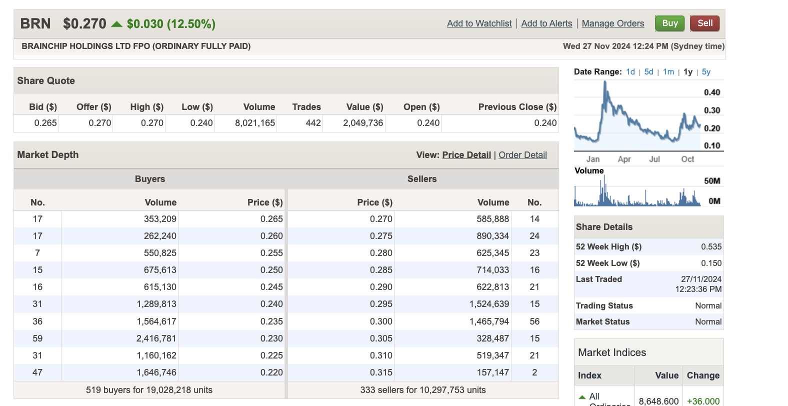Click the index change +36.000
Image resolution: width=788 pixels, height=406 pixels.
pyautogui.click(x=703, y=401)
